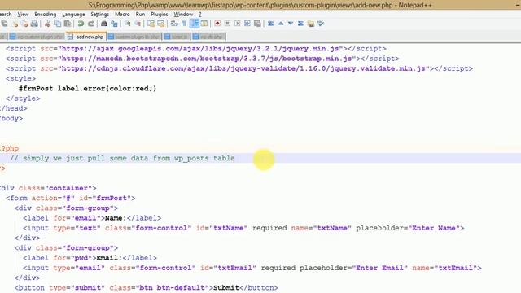The width and height of the screenshot is (521, 293).
Task: Open the Window menu
Action: click(183, 15)
